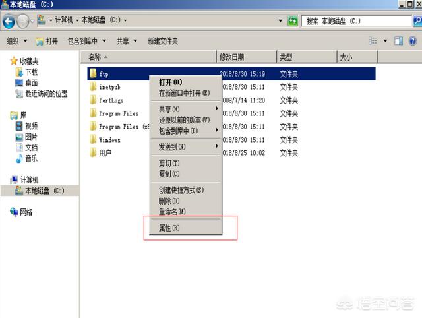Open the 组织 toolbar menu
The height and width of the screenshot is (318, 422).
tap(16, 41)
